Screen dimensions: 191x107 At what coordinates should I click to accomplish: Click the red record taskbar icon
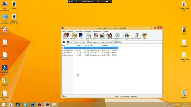[x=40, y=105]
